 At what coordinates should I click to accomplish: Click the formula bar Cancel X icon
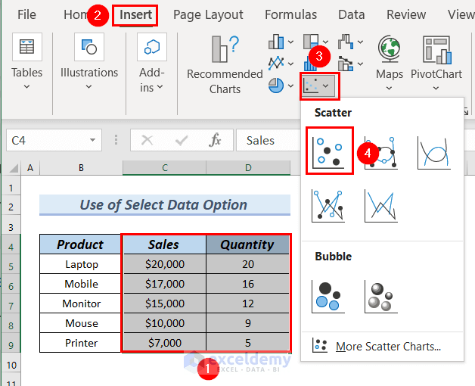click(147, 140)
